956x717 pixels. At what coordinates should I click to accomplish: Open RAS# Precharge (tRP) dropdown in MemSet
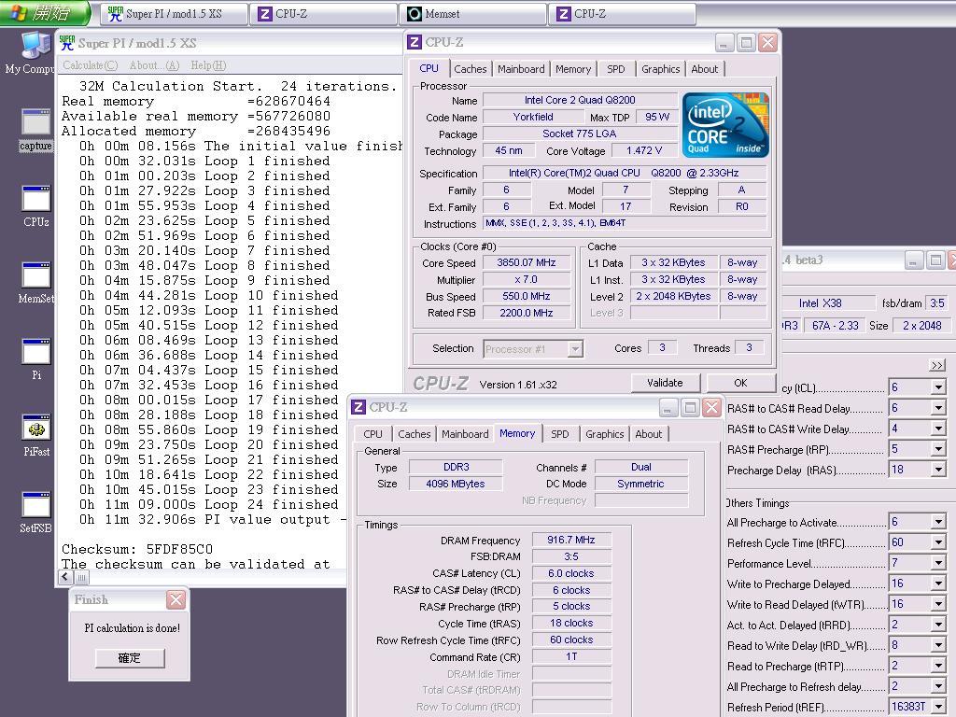(x=938, y=449)
